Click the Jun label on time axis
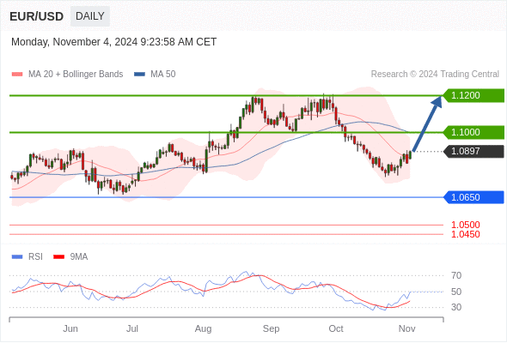 point(70,328)
